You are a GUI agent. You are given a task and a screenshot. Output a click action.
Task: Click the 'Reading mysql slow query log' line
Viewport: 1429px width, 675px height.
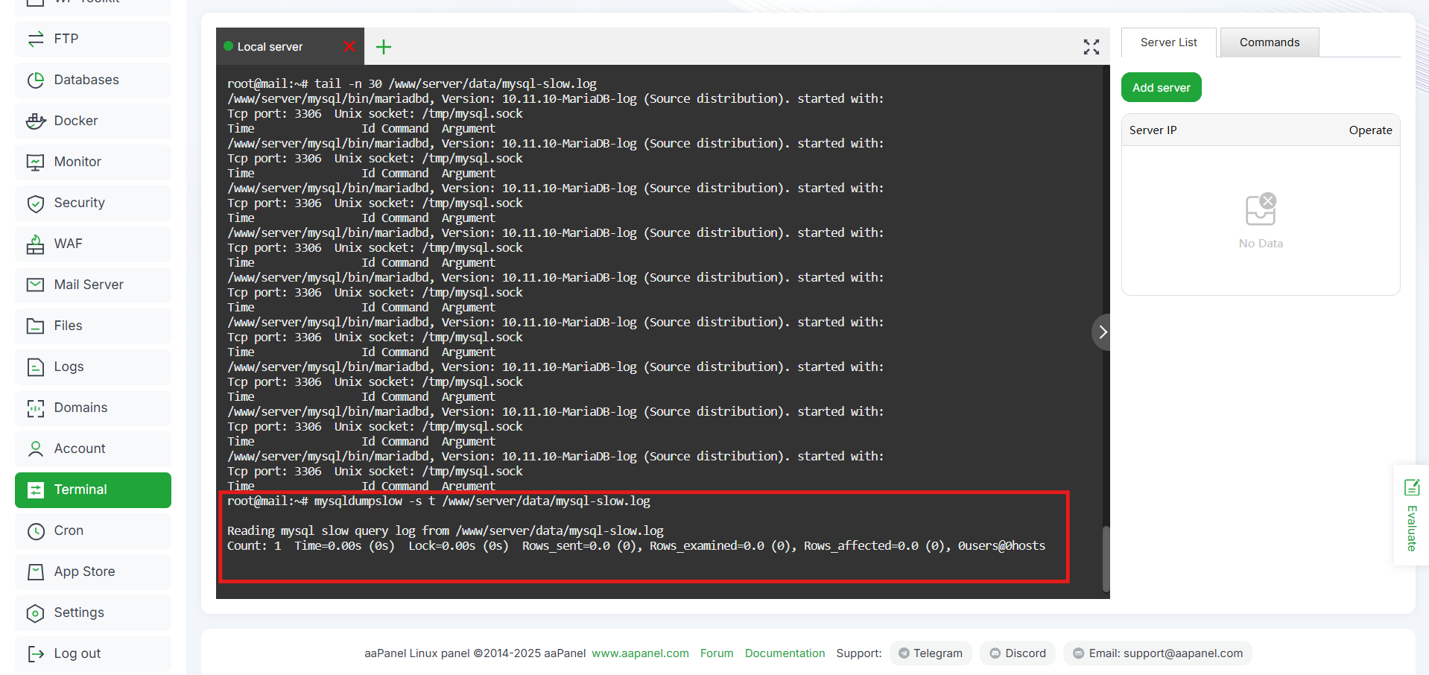click(x=446, y=531)
